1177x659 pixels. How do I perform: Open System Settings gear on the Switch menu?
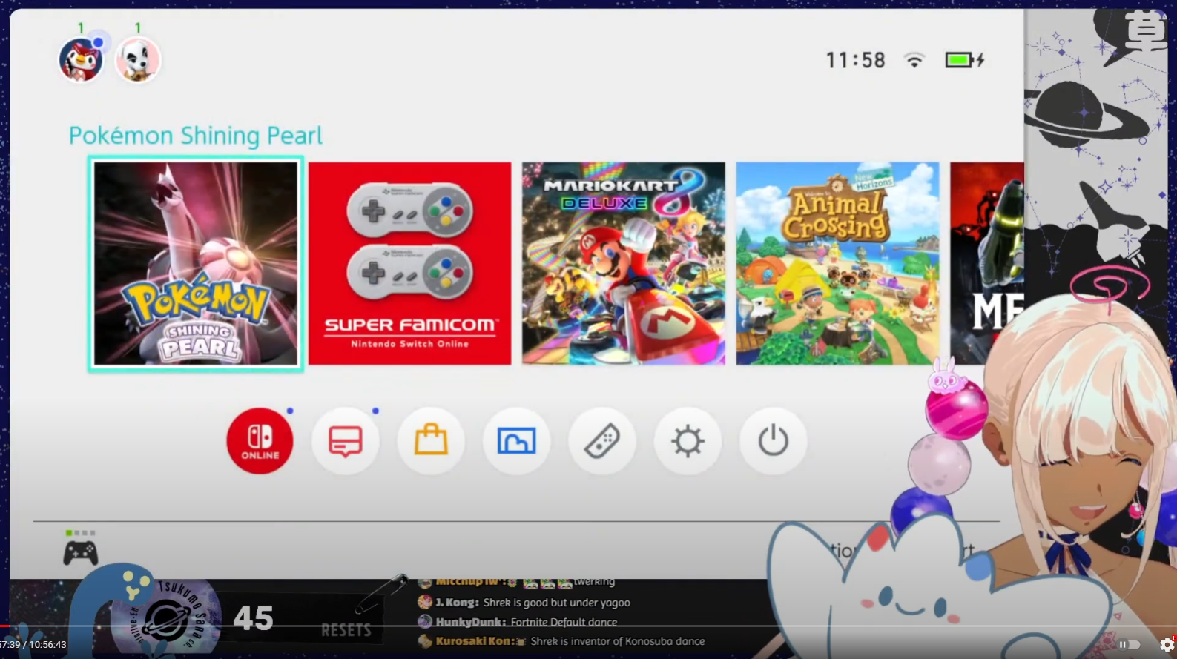point(688,441)
